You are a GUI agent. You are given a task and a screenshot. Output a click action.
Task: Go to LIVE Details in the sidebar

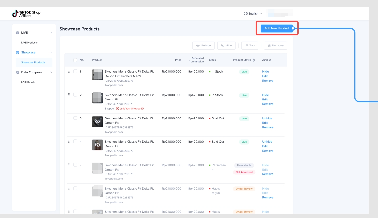28,82
